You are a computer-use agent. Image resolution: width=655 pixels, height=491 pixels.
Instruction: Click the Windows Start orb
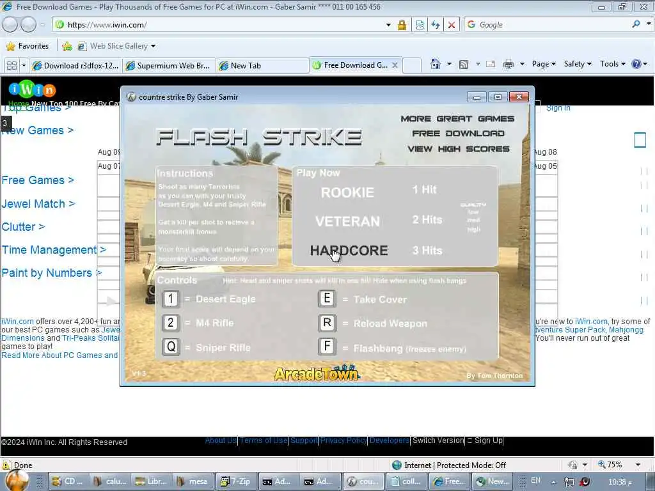(17, 481)
